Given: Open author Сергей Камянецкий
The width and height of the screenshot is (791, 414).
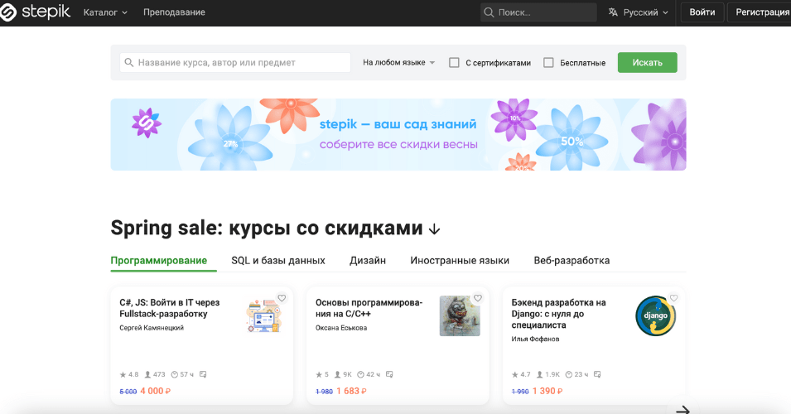Looking at the screenshot, I should point(152,328).
